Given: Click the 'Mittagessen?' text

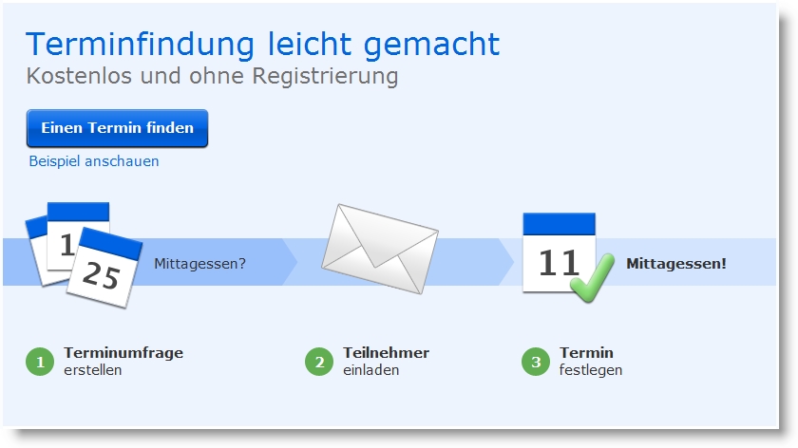Looking at the screenshot, I should (x=200, y=264).
